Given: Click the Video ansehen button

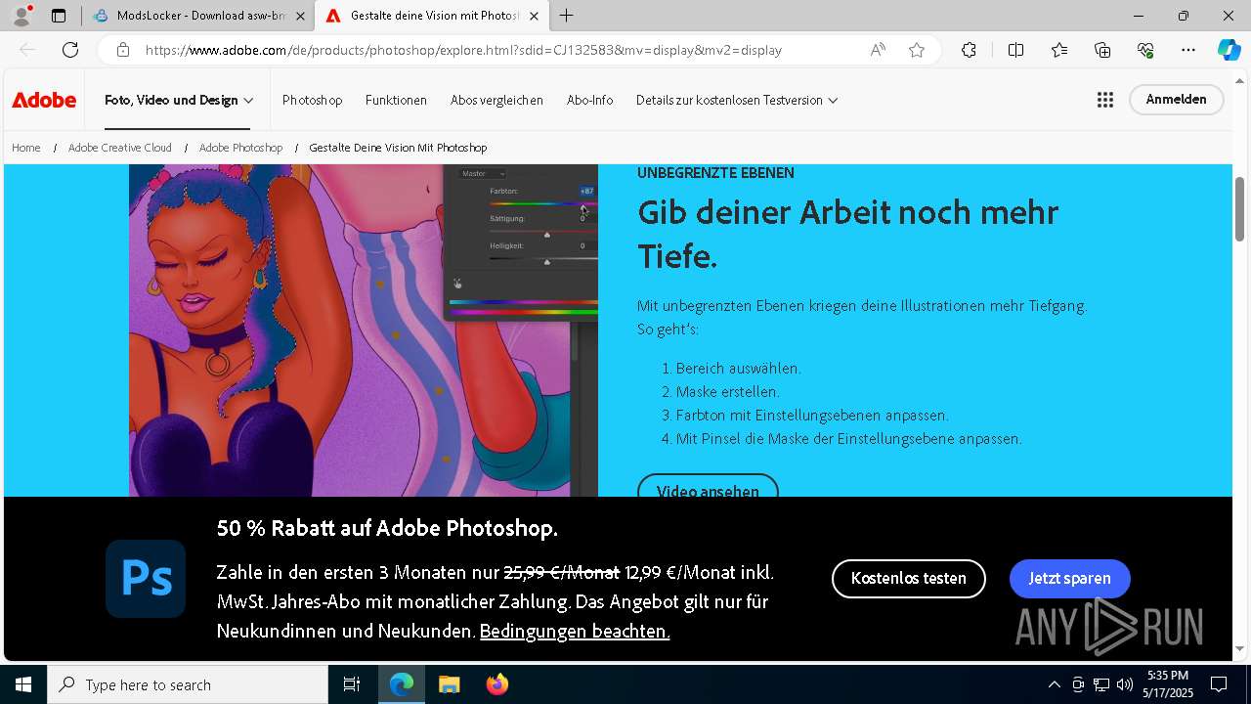Looking at the screenshot, I should 708,488.
